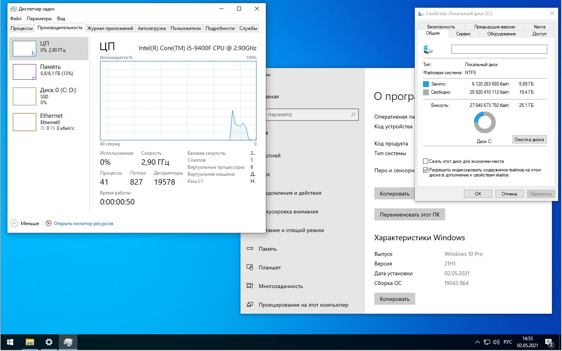This screenshot has width=562, height=351.
Task: Click the resource monitor icon
Action: point(49,223)
